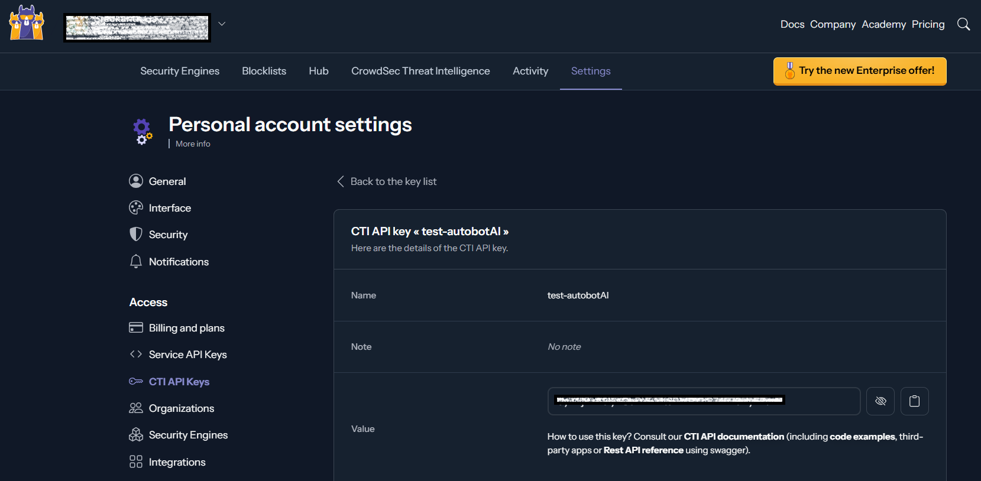
Task: Open Security settings in sidebar
Action: click(168, 235)
